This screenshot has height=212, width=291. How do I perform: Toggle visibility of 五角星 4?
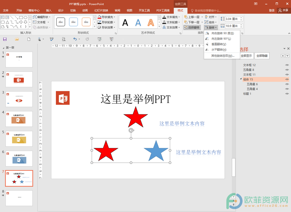[x=287, y=89]
